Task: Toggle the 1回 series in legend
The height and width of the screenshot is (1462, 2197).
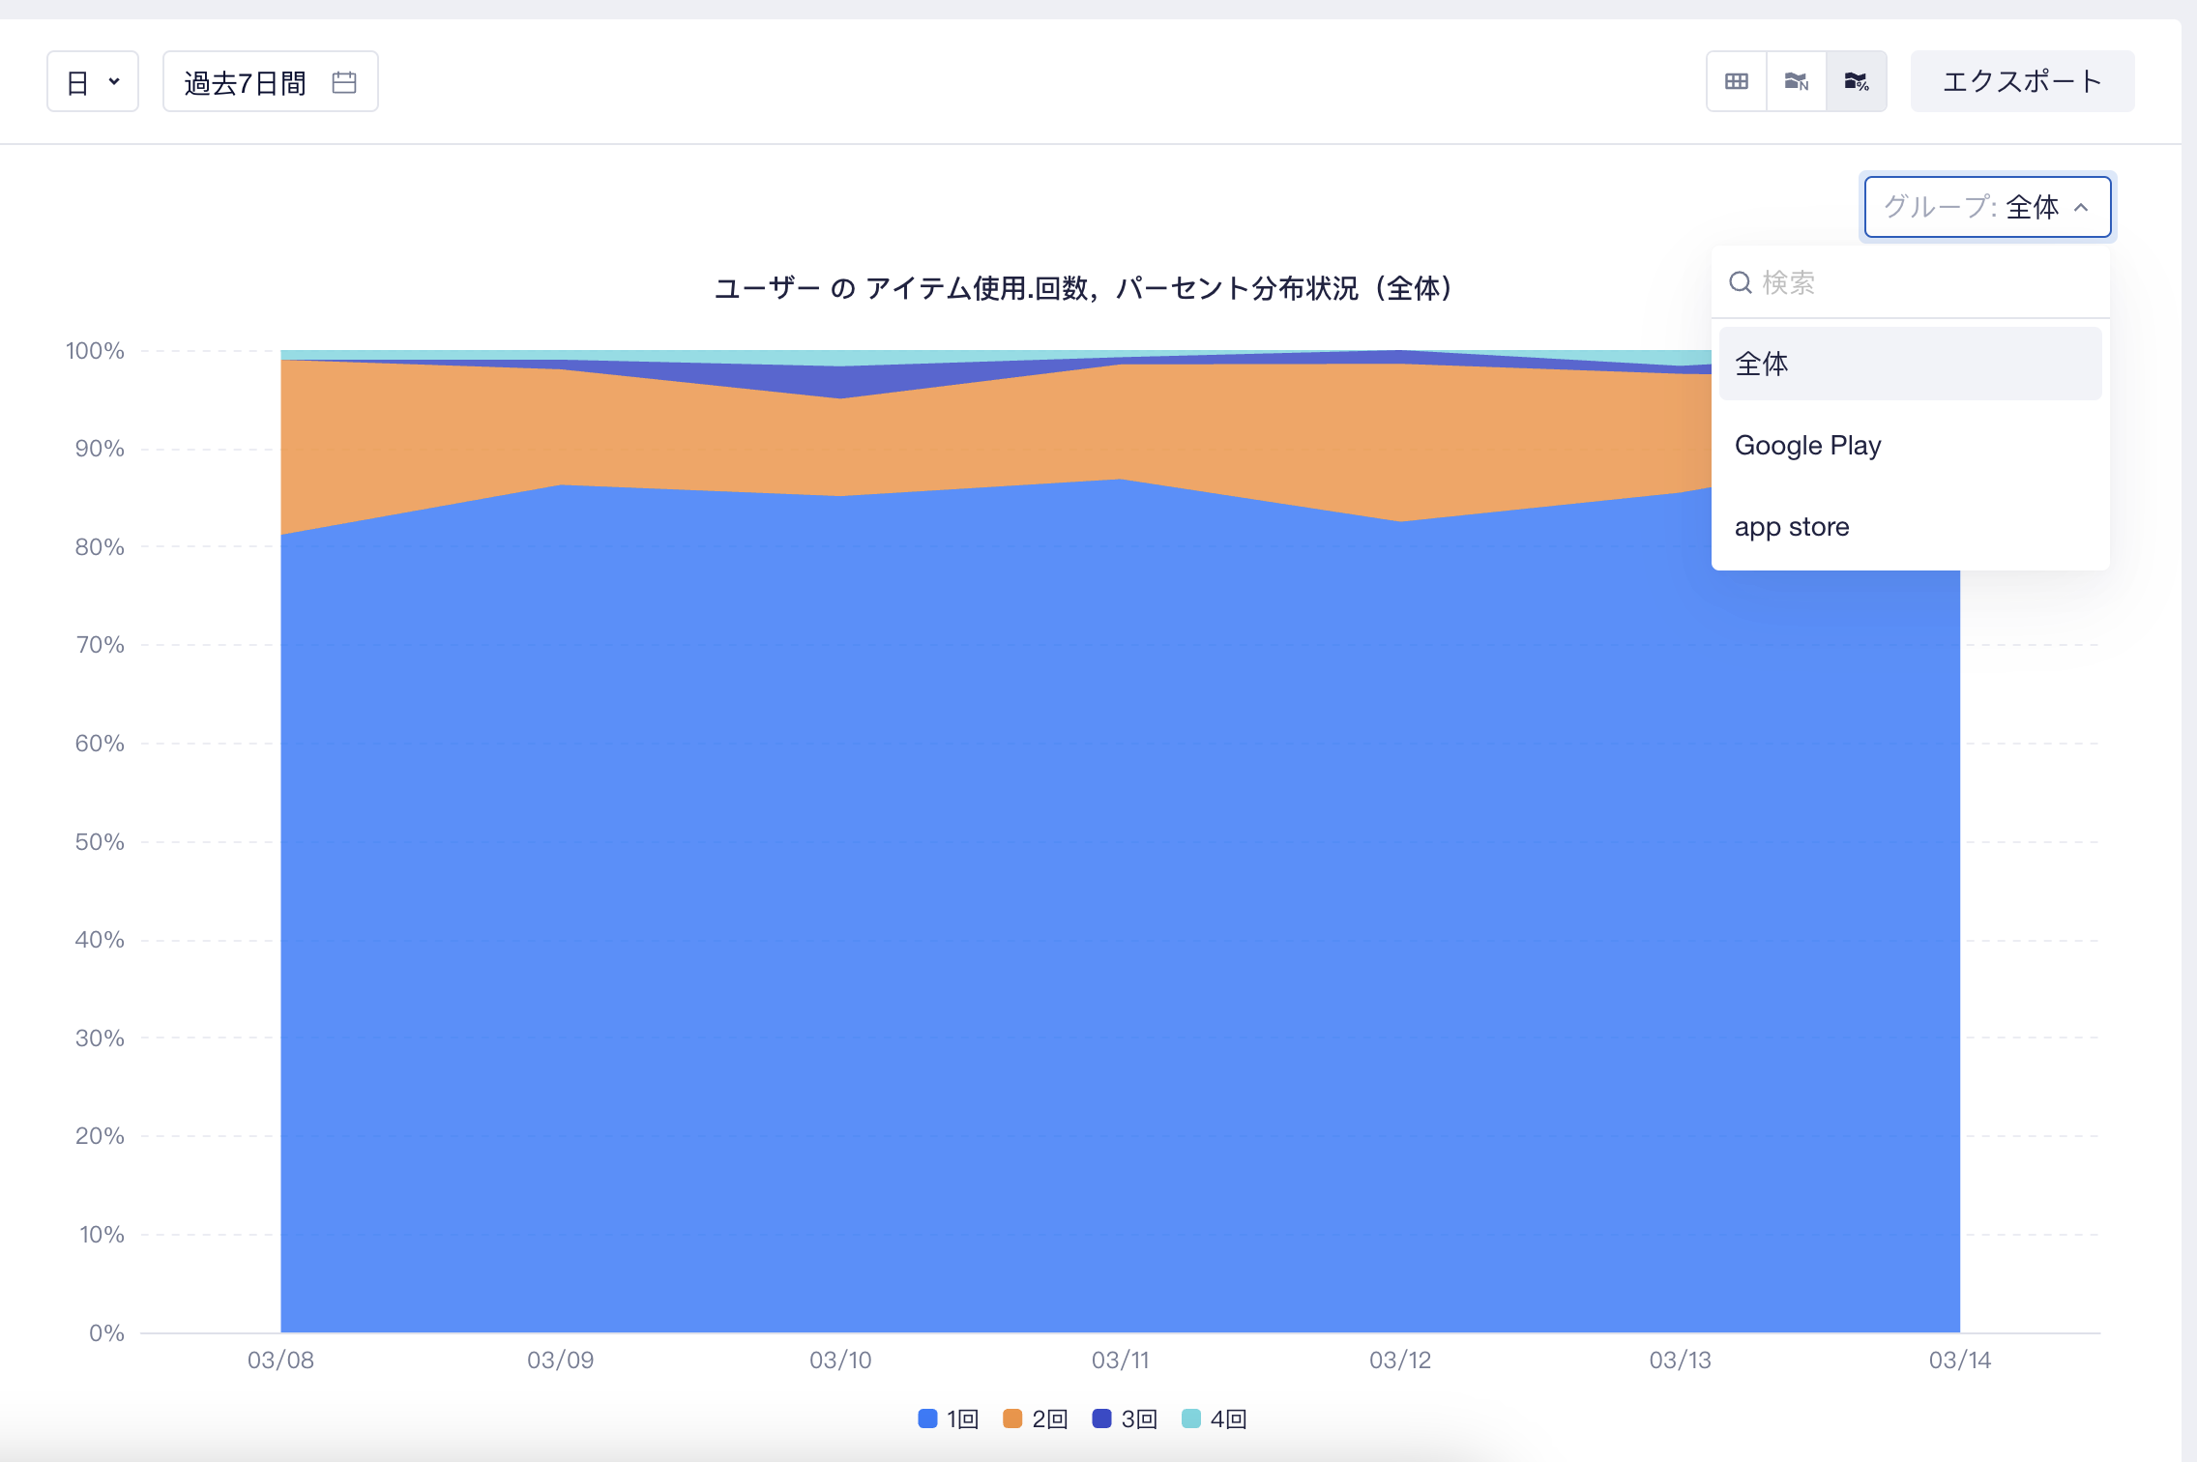Action: point(949,1418)
